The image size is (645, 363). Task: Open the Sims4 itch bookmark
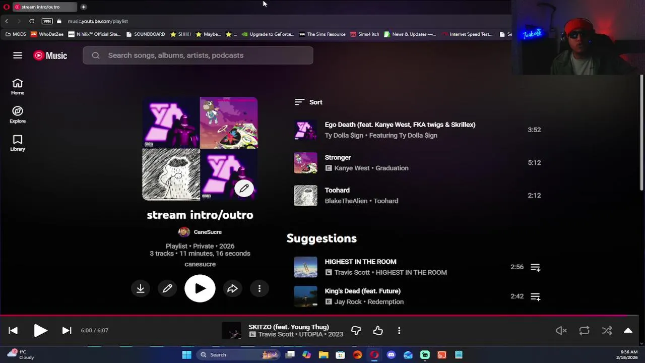click(x=365, y=34)
